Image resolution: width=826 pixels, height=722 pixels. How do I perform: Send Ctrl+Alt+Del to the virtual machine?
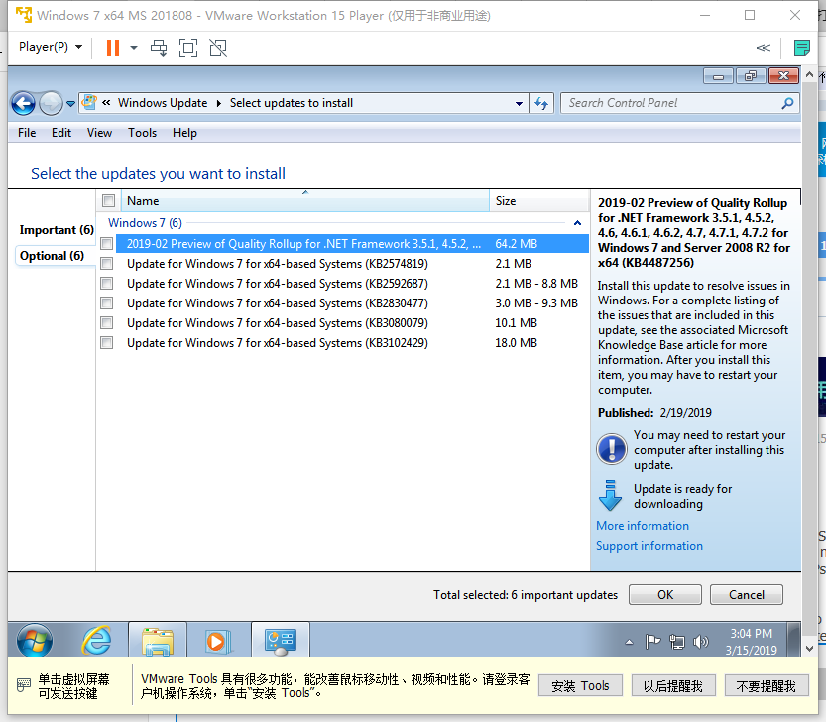pyautogui.click(x=159, y=48)
